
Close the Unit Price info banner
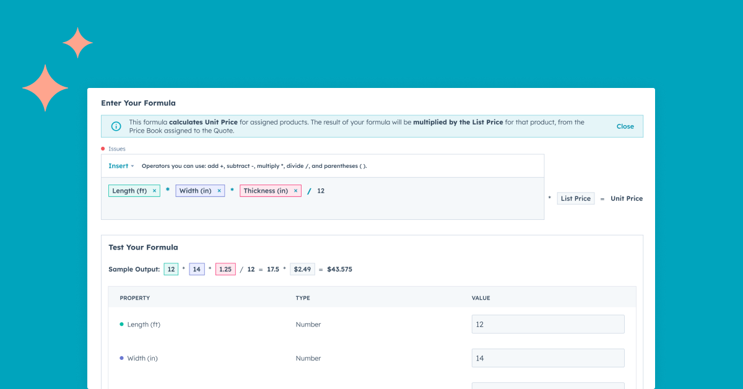click(x=625, y=126)
